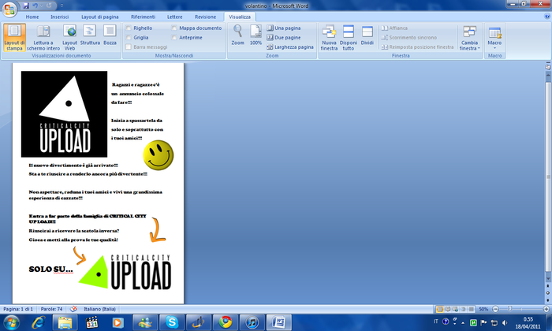The image size is (552, 331).
Task: Open the Windows Start menu
Action: pos(12,322)
